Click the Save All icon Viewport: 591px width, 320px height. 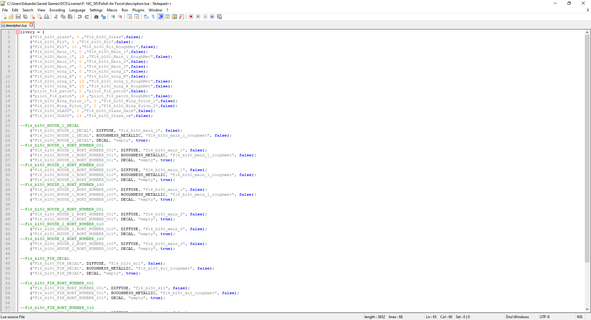click(x=25, y=17)
